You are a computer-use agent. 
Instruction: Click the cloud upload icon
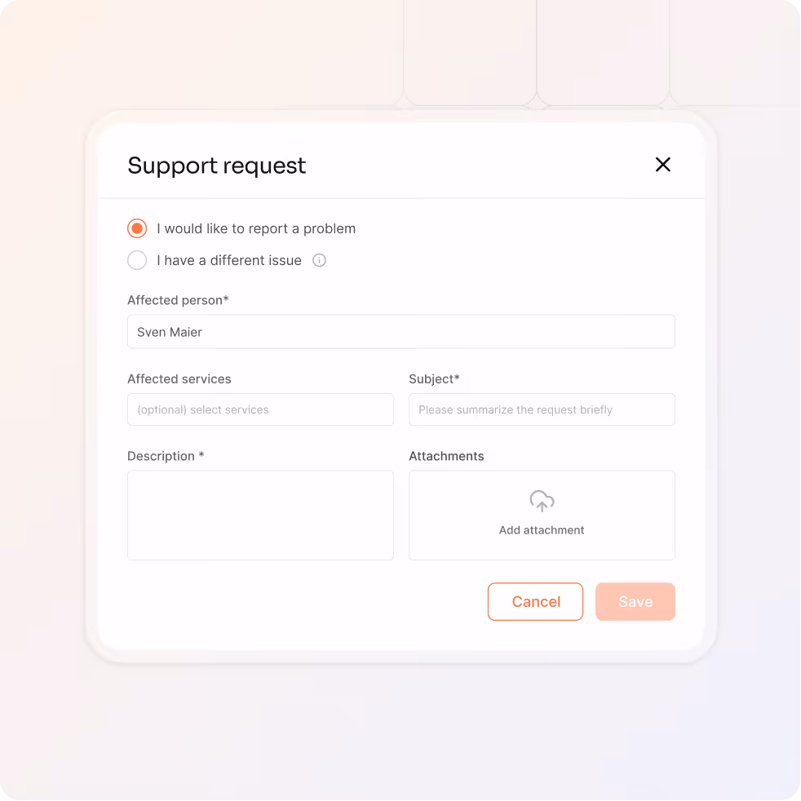coord(542,501)
